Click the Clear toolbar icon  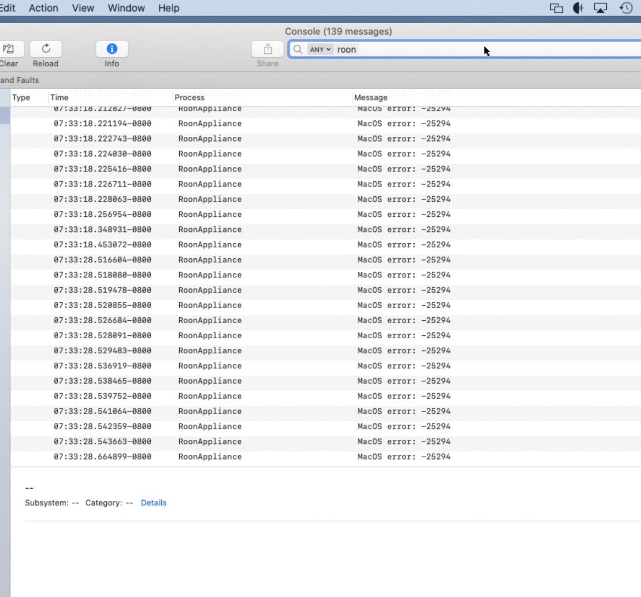pos(8,49)
